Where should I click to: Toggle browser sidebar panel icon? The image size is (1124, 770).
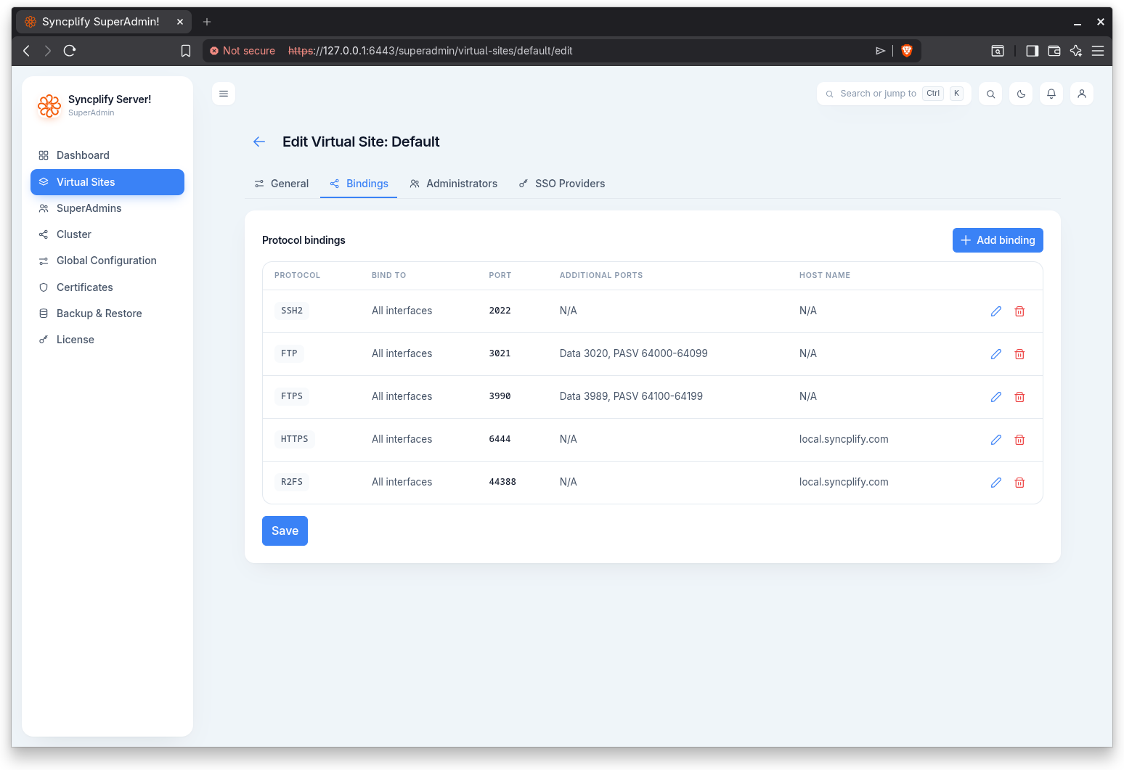pyautogui.click(x=1032, y=51)
